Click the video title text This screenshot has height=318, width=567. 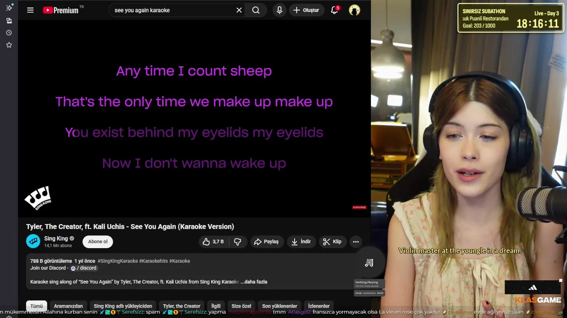130,227
